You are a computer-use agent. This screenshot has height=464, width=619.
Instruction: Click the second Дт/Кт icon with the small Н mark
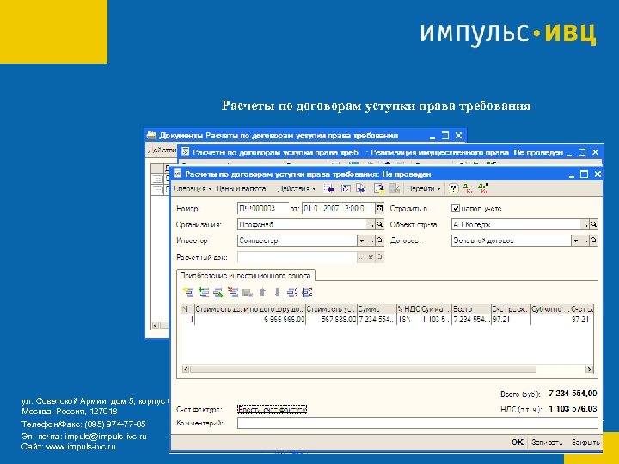(x=483, y=188)
